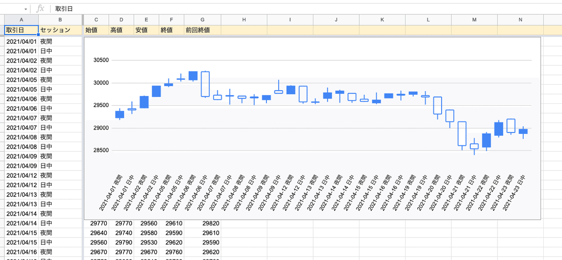
Task: Select column F header
Action: pyautogui.click(x=171, y=20)
